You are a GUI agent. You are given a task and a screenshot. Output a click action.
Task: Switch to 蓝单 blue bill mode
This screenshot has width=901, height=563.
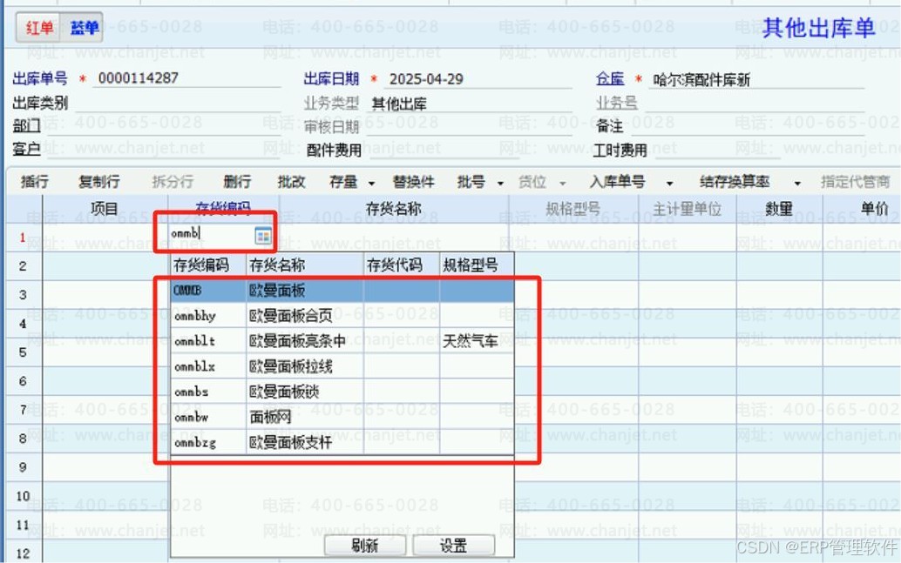pyautogui.click(x=84, y=28)
